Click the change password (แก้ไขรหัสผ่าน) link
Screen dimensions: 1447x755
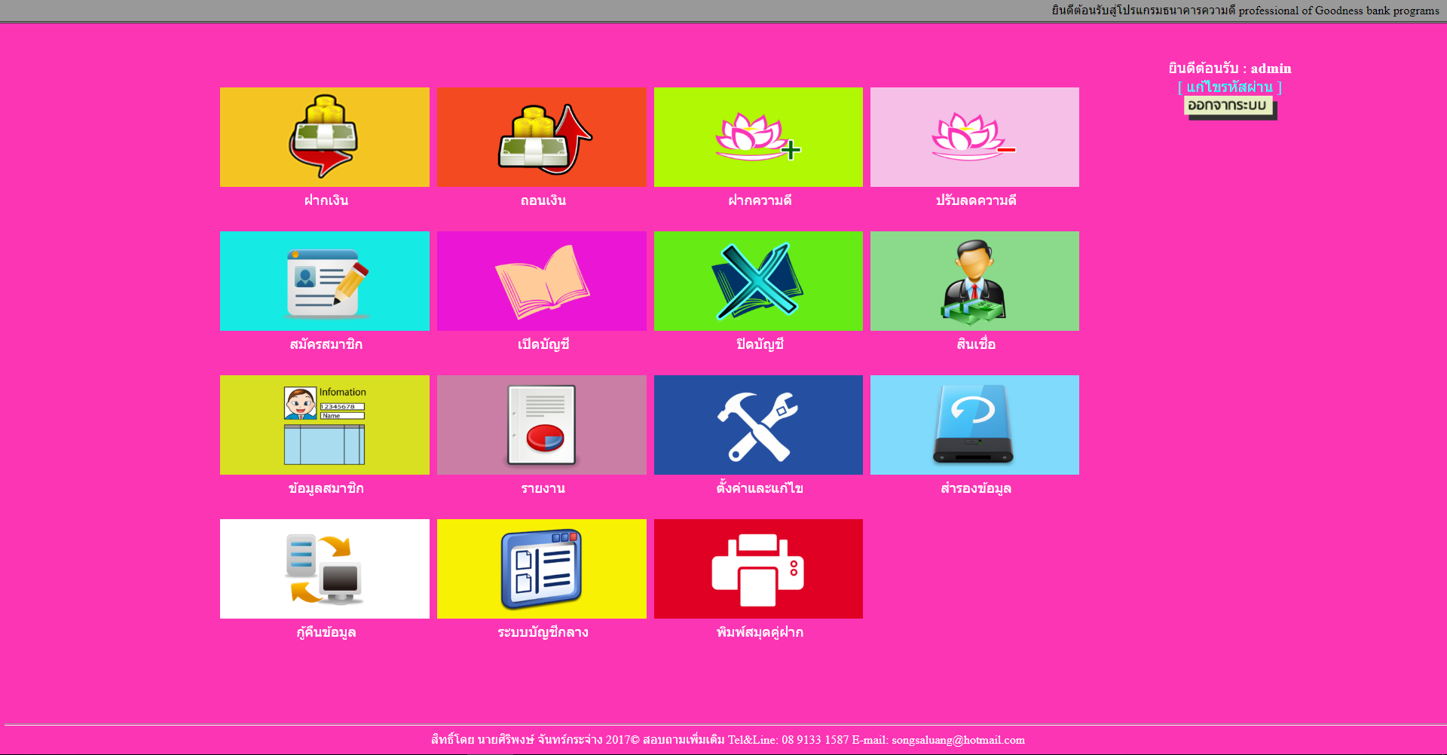(1229, 87)
